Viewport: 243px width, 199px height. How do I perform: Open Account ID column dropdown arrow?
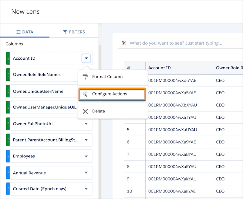click(x=86, y=58)
